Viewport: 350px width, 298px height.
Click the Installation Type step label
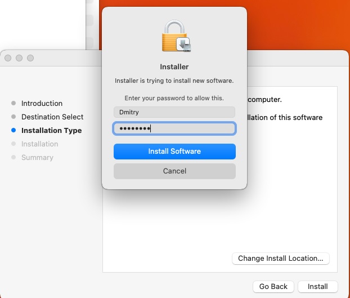pyautogui.click(x=51, y=131)
